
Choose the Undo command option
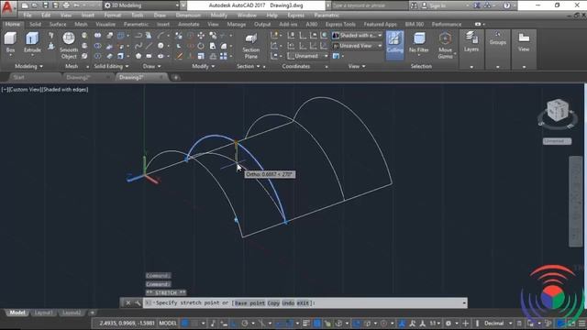[288, 303]
